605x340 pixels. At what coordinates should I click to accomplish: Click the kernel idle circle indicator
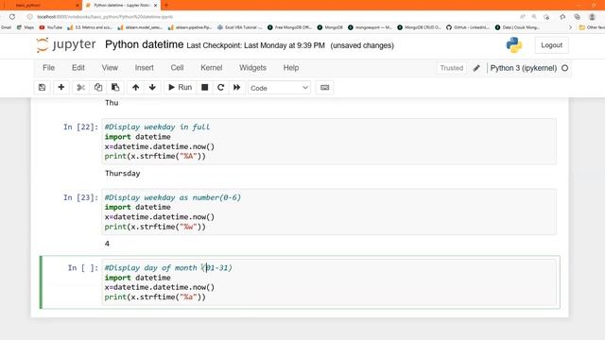coord(565,68)
